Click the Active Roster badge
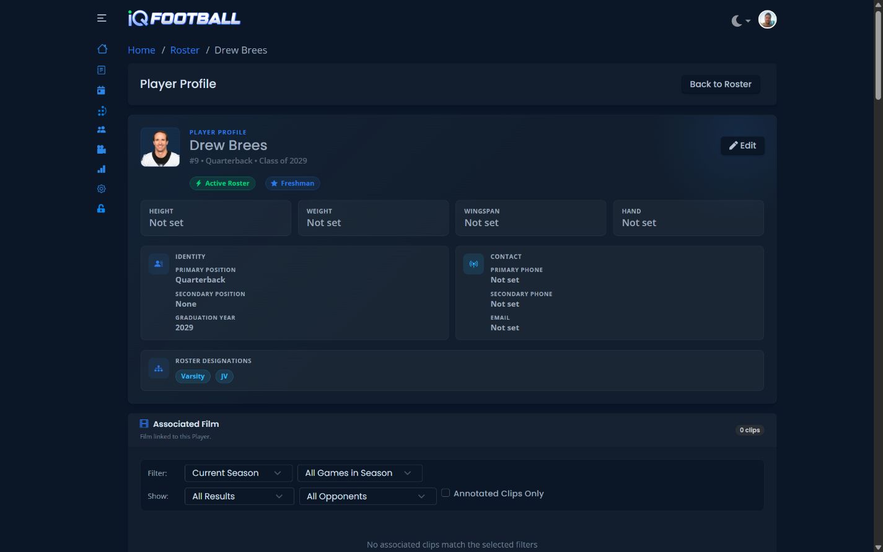The width and height of the screenshot is (883, 552). (222, 183)
